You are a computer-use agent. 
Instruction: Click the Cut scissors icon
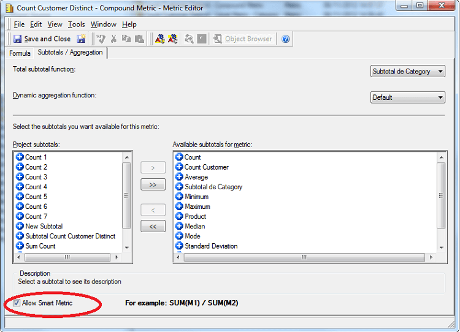pos(114,39)
